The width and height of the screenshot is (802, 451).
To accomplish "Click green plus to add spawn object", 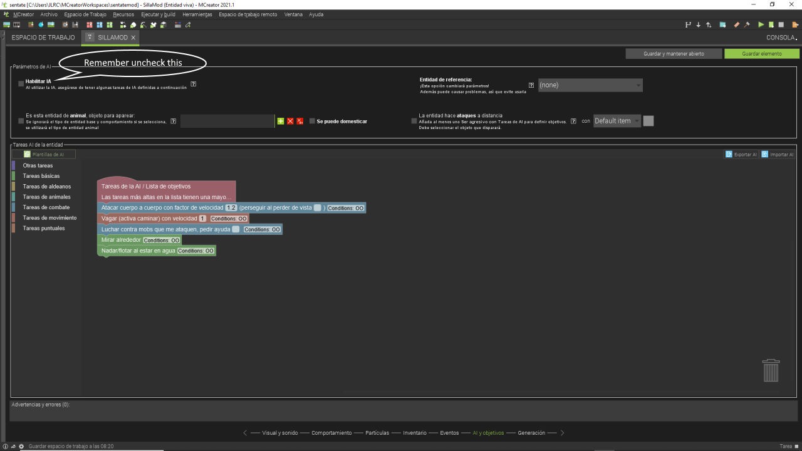I will [x=281, y=121].
